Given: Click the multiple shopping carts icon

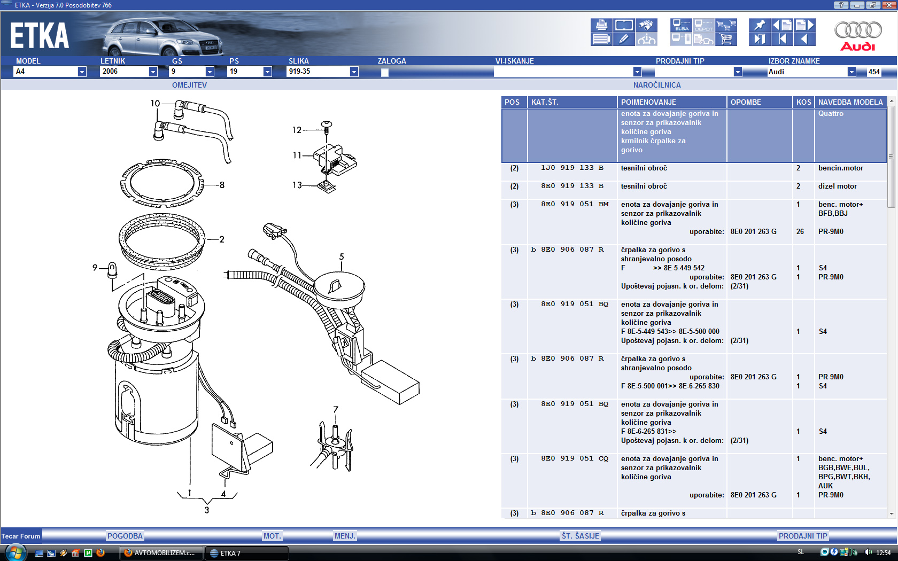Looking at the screenshot, I should pos(726,25).
